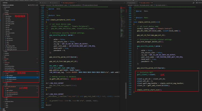
Task: Expand the dma folder
Action: tap(7, 105)
